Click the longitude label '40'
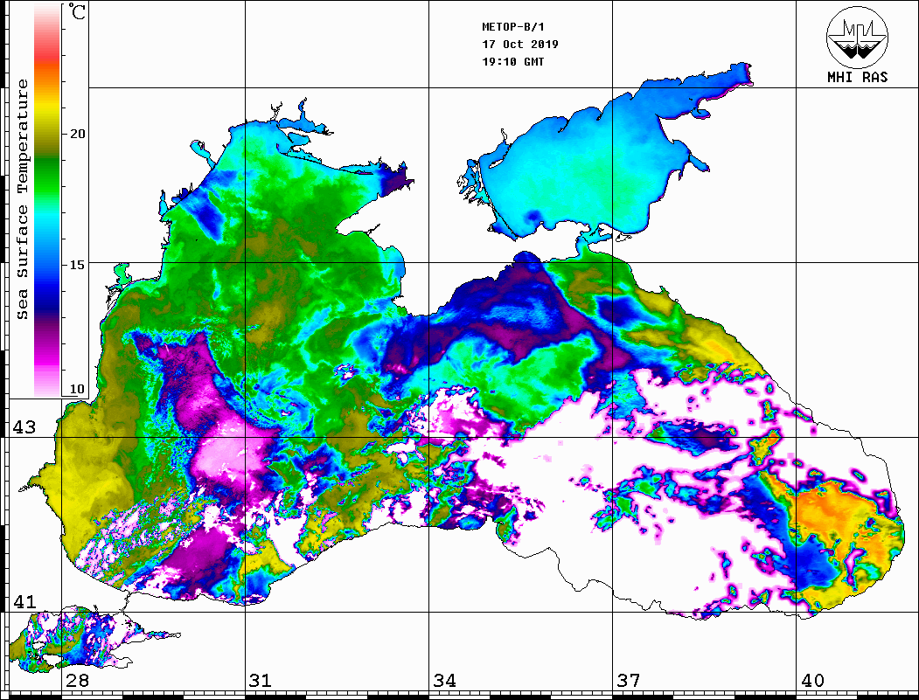The width and height of the screenshot is (919, 700). 812,680
